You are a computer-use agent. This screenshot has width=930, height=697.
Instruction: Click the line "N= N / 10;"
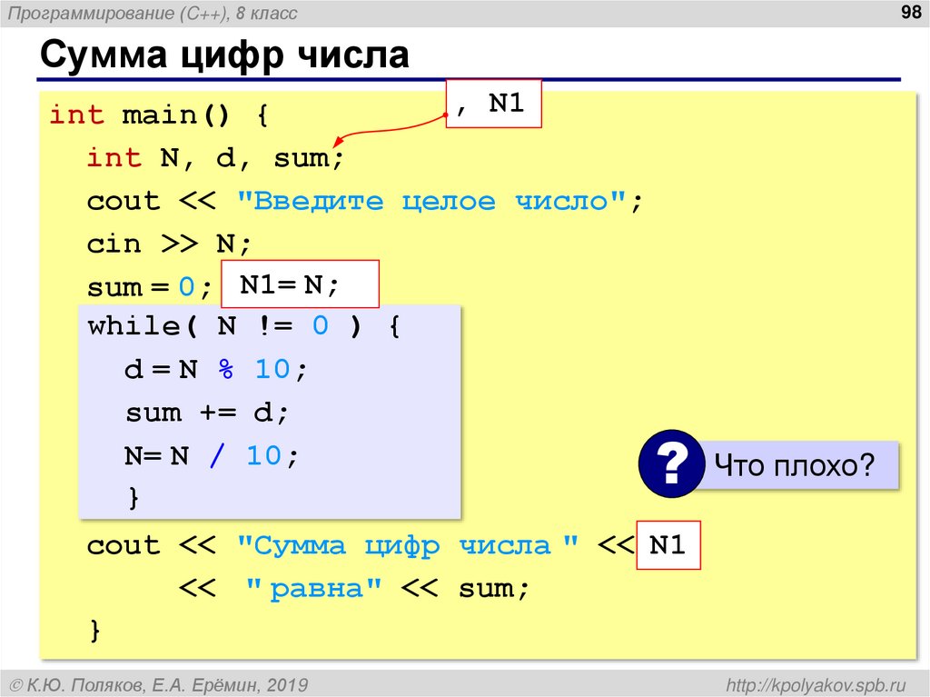(211, 456)
